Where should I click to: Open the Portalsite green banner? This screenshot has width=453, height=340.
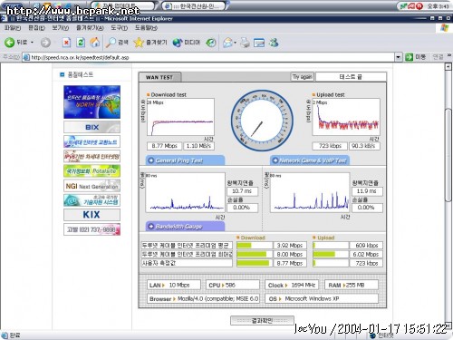tap(92, 171)
